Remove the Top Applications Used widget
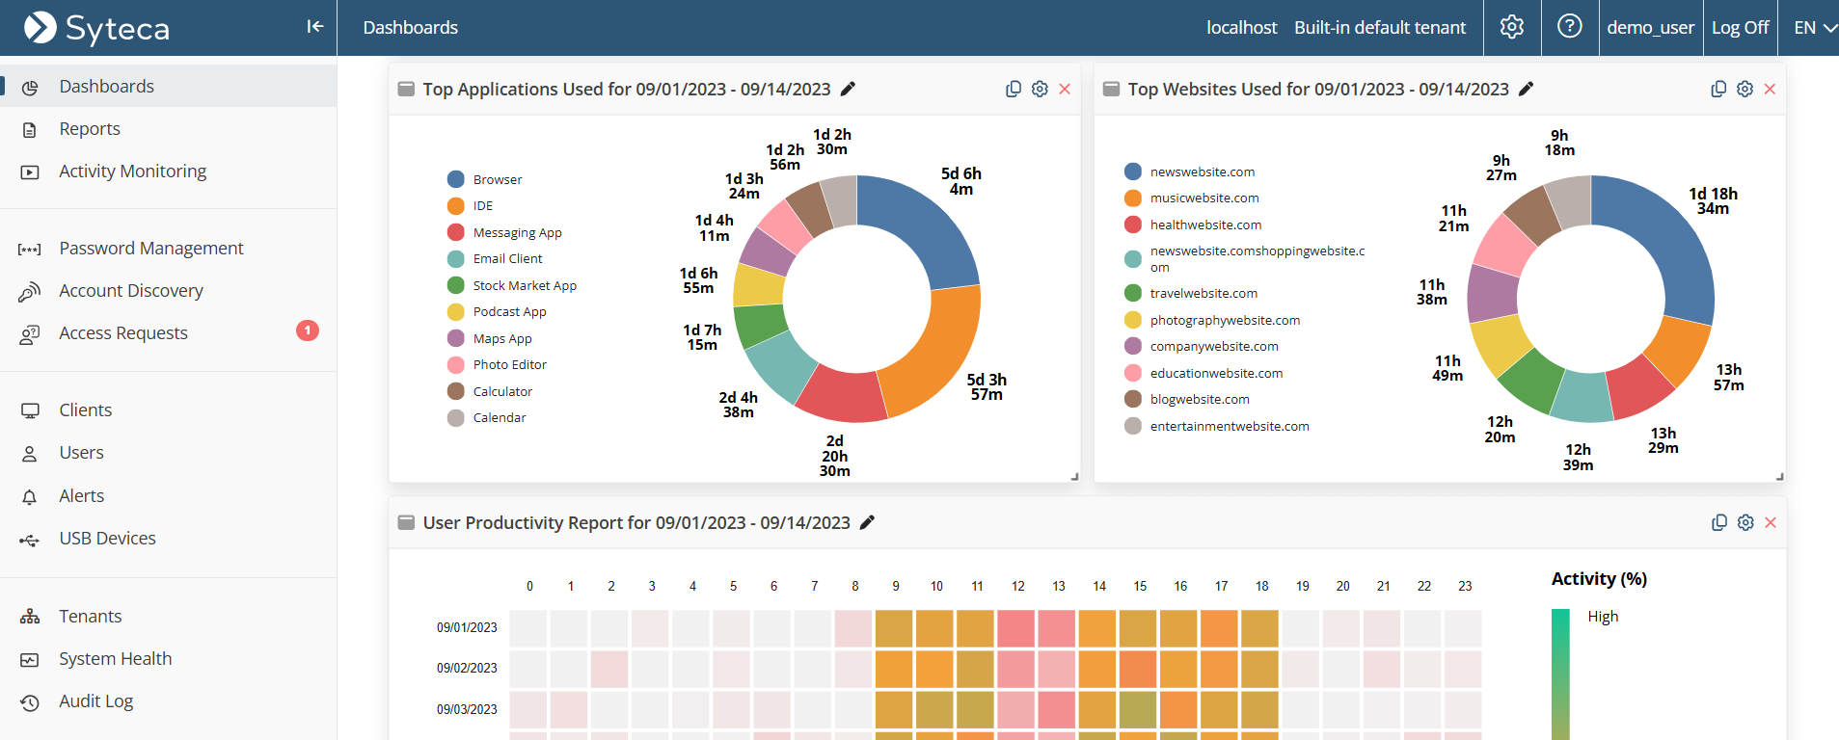Image resolution: width=1839 pixels, height=740 pixels. pos(1065,89)
